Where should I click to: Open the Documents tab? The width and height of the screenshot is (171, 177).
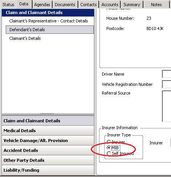[65, 5]
